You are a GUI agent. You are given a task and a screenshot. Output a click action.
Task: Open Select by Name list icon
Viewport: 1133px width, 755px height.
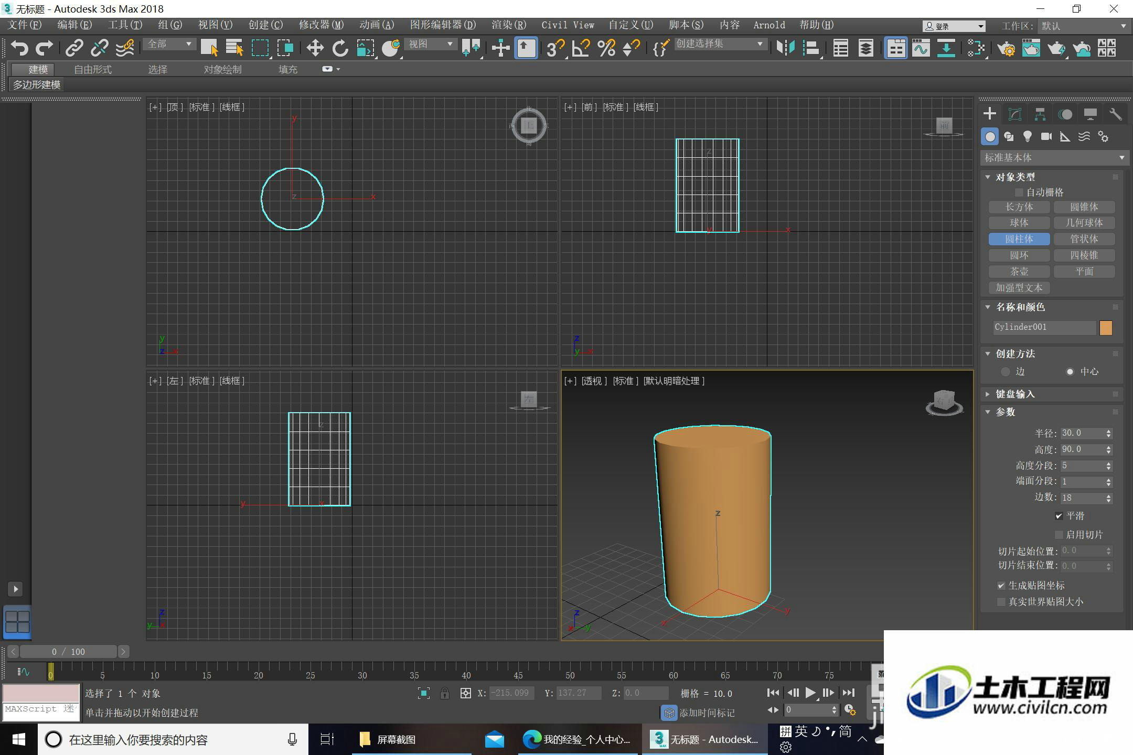tap(234, 48)
